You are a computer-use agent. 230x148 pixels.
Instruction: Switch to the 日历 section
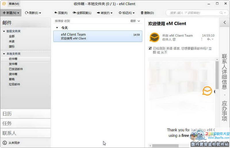click(x=26, y=114)
